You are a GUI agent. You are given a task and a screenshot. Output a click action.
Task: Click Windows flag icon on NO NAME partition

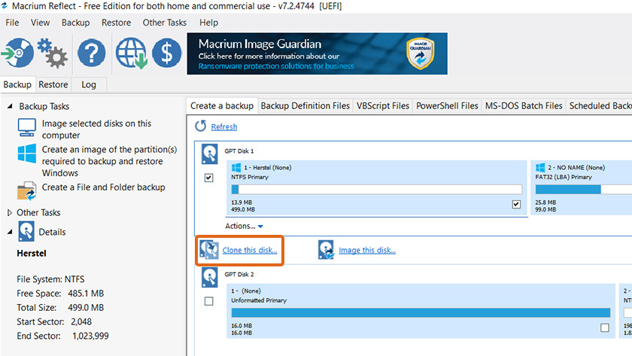pos(540,167)
